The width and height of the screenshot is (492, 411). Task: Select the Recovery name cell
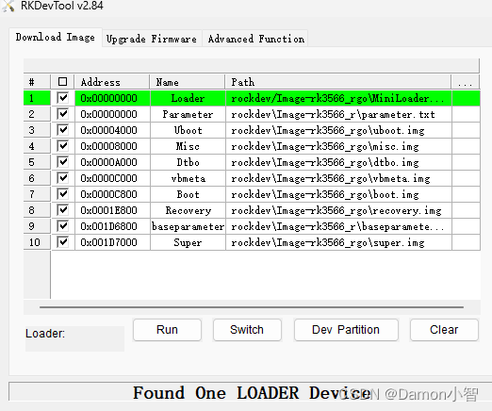(x=188, y=210)
